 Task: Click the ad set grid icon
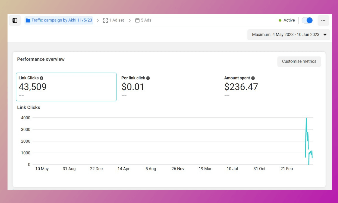105,20
